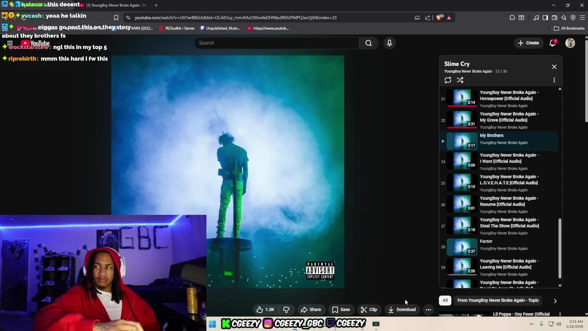Open the music note media control icon

[536, 17]
